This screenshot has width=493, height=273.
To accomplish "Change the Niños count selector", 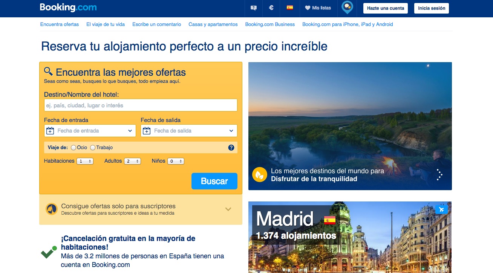I will [176, 161].
